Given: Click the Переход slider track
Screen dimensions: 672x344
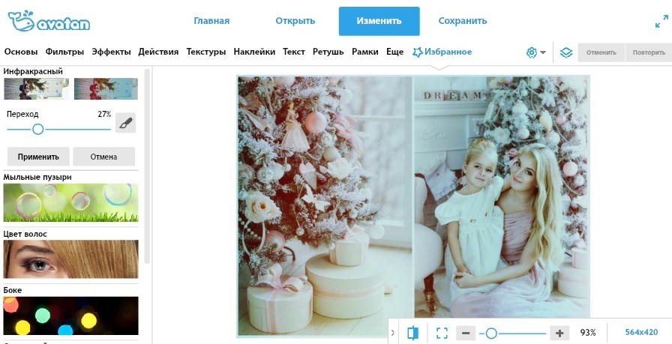Looking at the screenshot, I should point(59,129).
